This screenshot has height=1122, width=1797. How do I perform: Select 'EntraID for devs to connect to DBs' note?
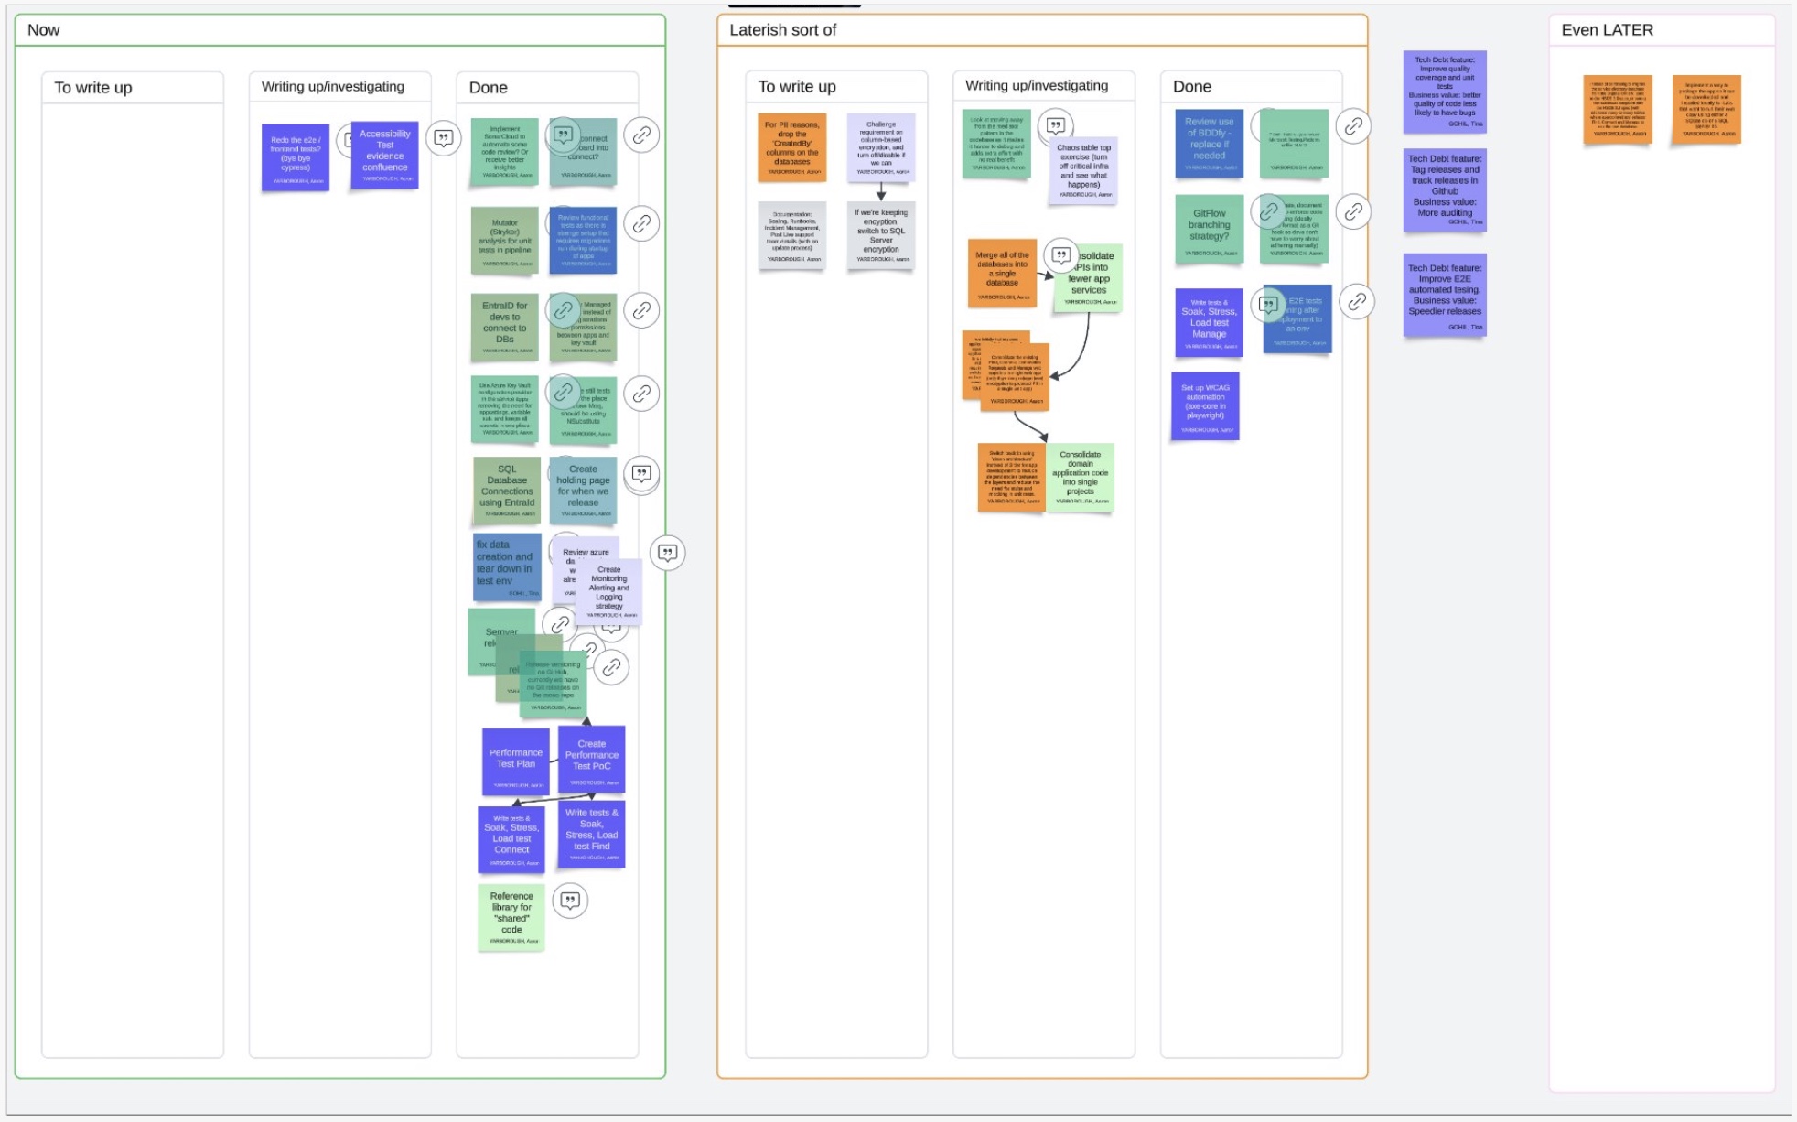click(x=505, y=327)
